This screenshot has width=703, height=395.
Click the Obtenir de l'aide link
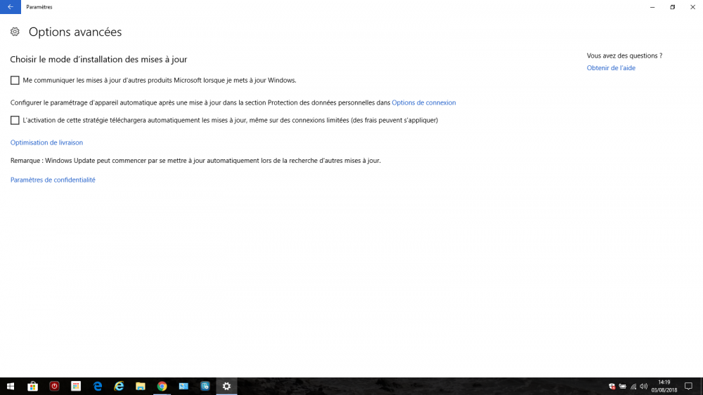(611, 68)
